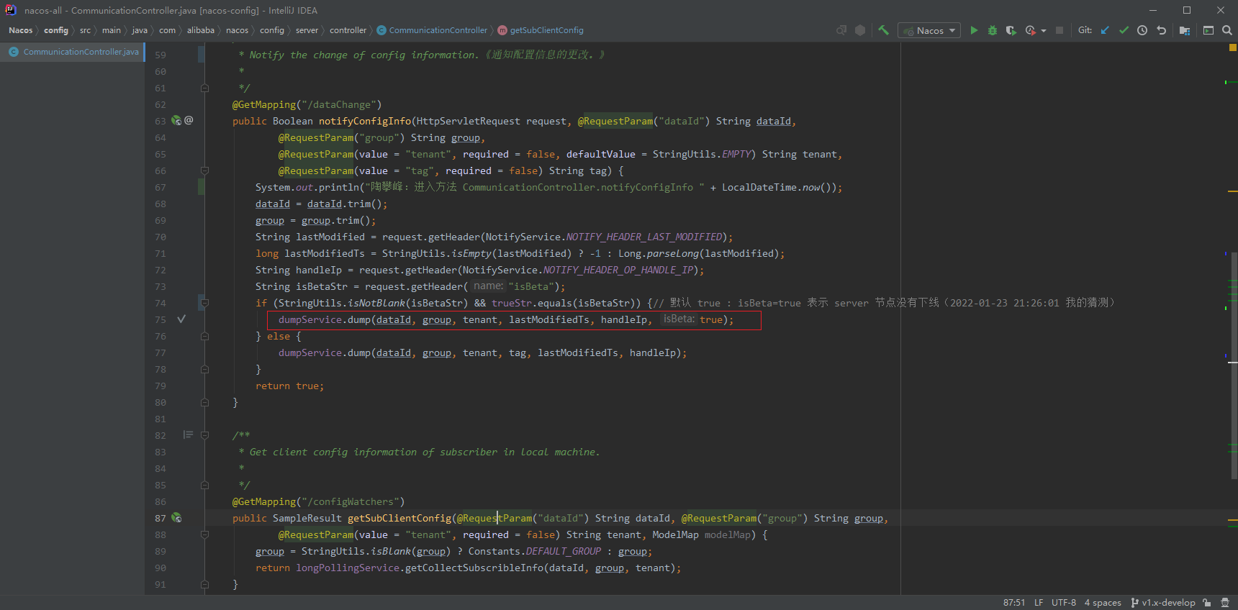The height and width of the screenshot is (610, 1238).
Task: Click DEFAULT_GROUP constant on line 89
Action: point(564,551)
